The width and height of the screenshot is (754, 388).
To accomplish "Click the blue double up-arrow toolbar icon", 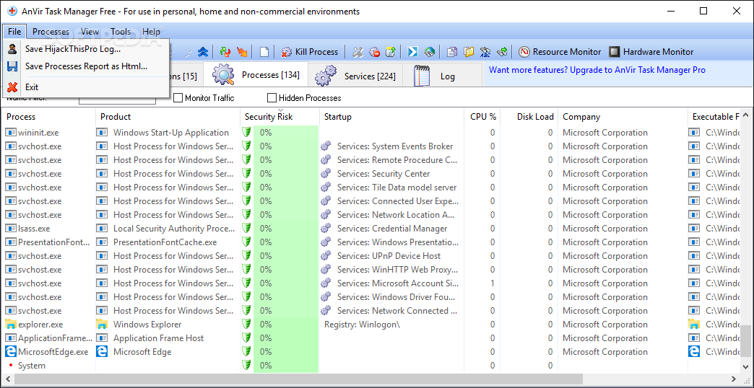I will click(x=203, y=52).
